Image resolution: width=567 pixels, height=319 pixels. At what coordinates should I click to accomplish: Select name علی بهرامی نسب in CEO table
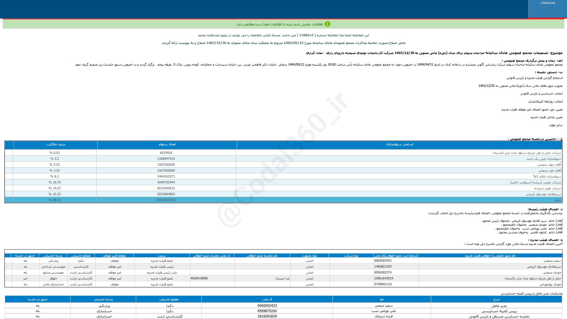384,311
